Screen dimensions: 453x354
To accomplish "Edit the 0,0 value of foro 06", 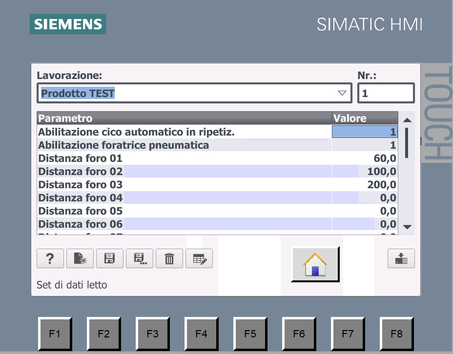I will click(x=365, y=224).
